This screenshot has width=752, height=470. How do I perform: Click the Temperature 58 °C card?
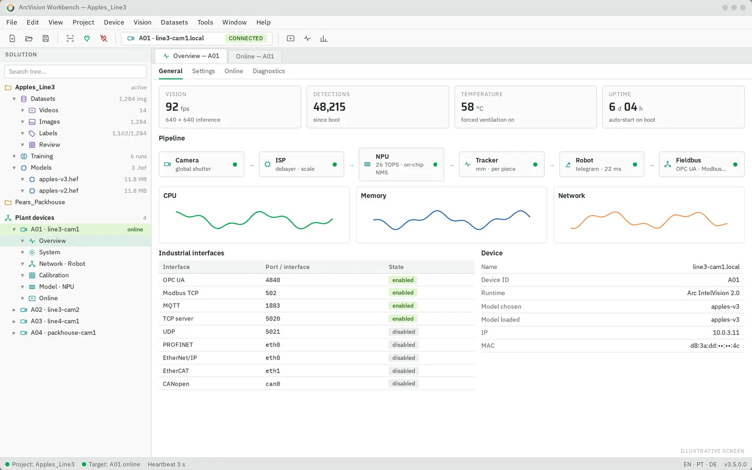[x=525, y=107]
